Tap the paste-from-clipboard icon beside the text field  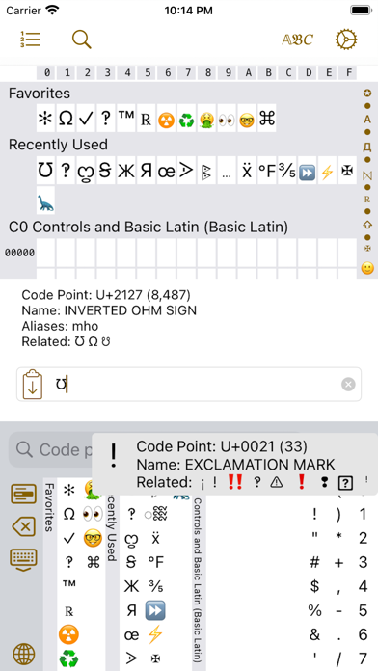[x=33, y=385]
